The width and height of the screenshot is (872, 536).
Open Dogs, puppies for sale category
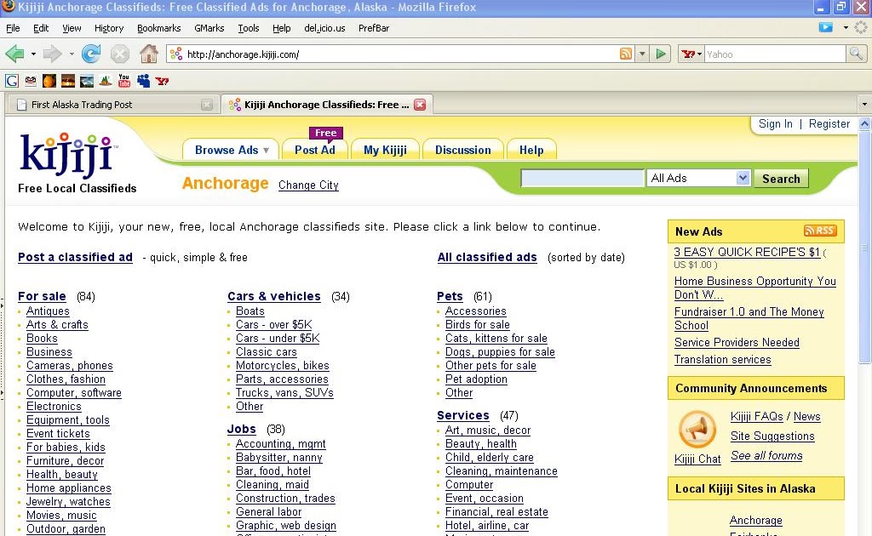tap(500, 351)
